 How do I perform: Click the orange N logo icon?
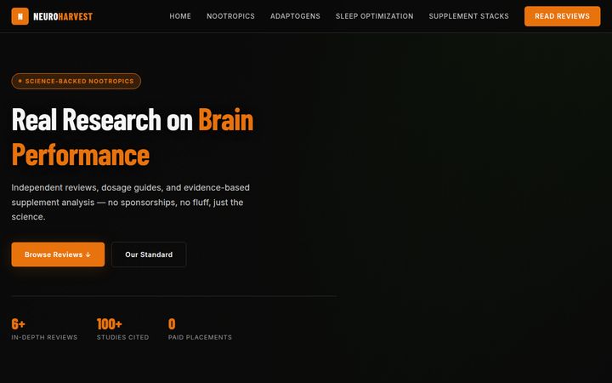coord(20,16)
